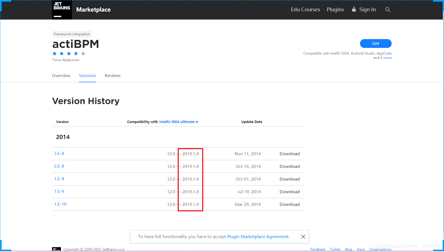Image resolution: width=444 pixels, height=251 pixels.
Task: Open author Timur Abakumov link
Action: 66,60
